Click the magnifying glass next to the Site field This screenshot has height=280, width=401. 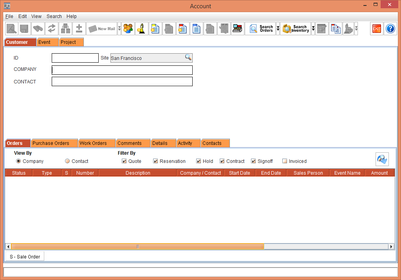[189, 58]
